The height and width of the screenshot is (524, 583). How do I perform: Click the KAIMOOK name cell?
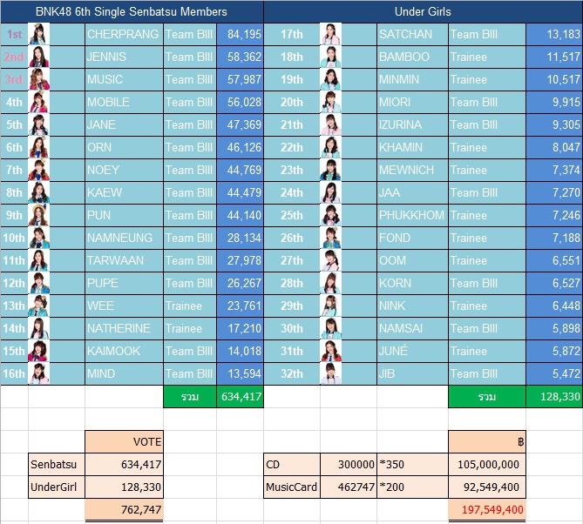(x=124, y=352)
